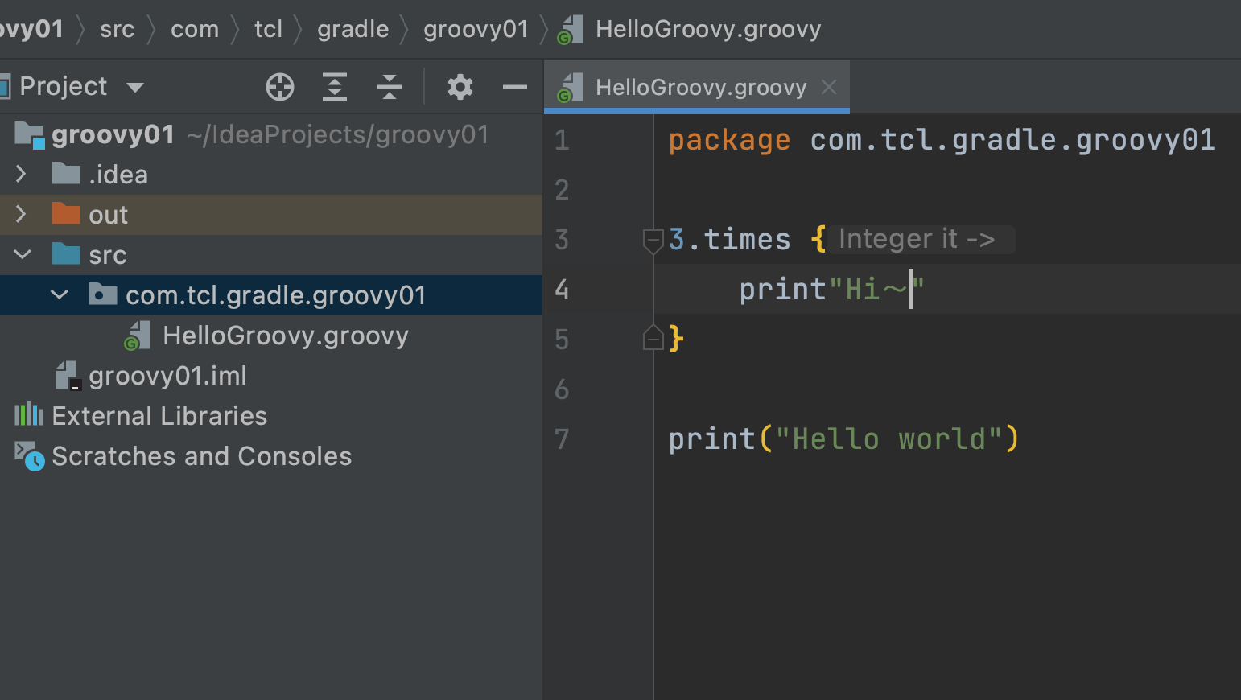This screenshot has width=1241, height=700.
Task: Click the External Libraries bars icon
Action: [x=29, y=414]
